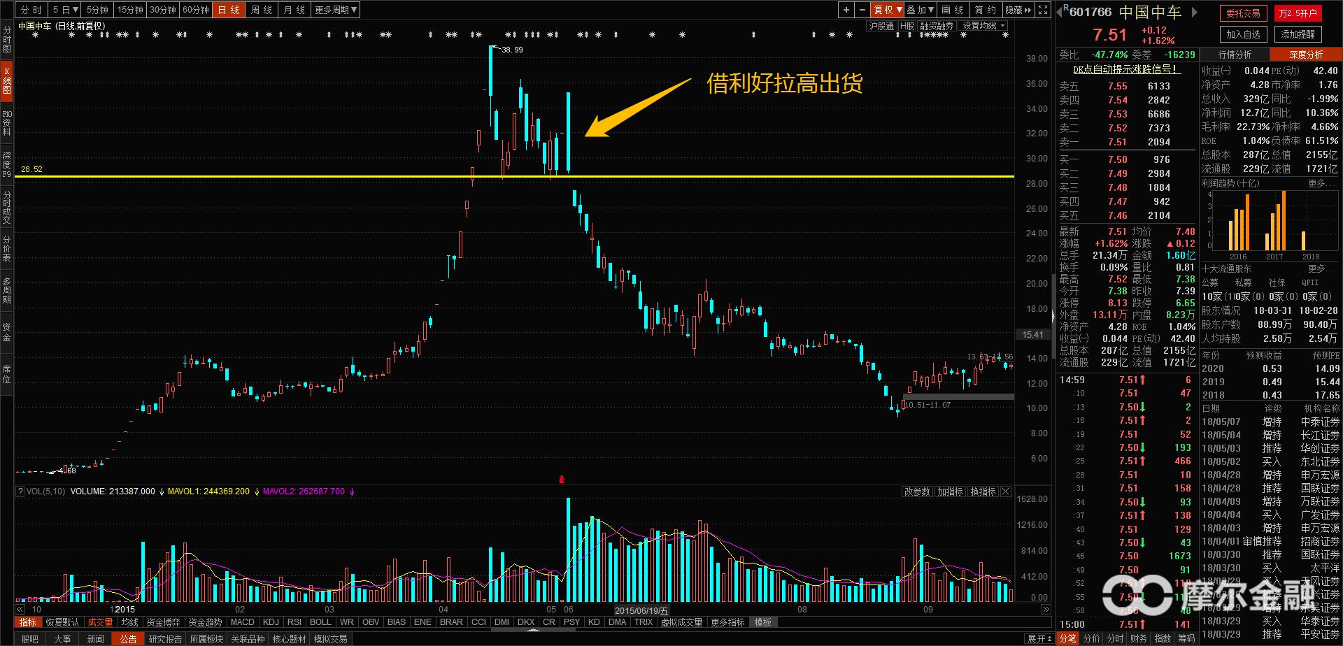The width and height of the screenshot is (1343, 646).
Task: Click 改参数 button in VOL panel
Action: pyautogui.click(x=917, y=491)
